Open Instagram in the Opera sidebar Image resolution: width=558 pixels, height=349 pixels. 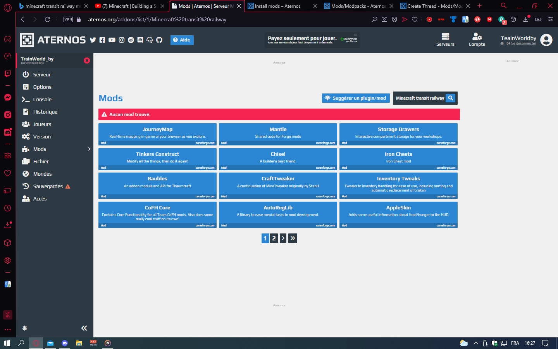[8, 115]
